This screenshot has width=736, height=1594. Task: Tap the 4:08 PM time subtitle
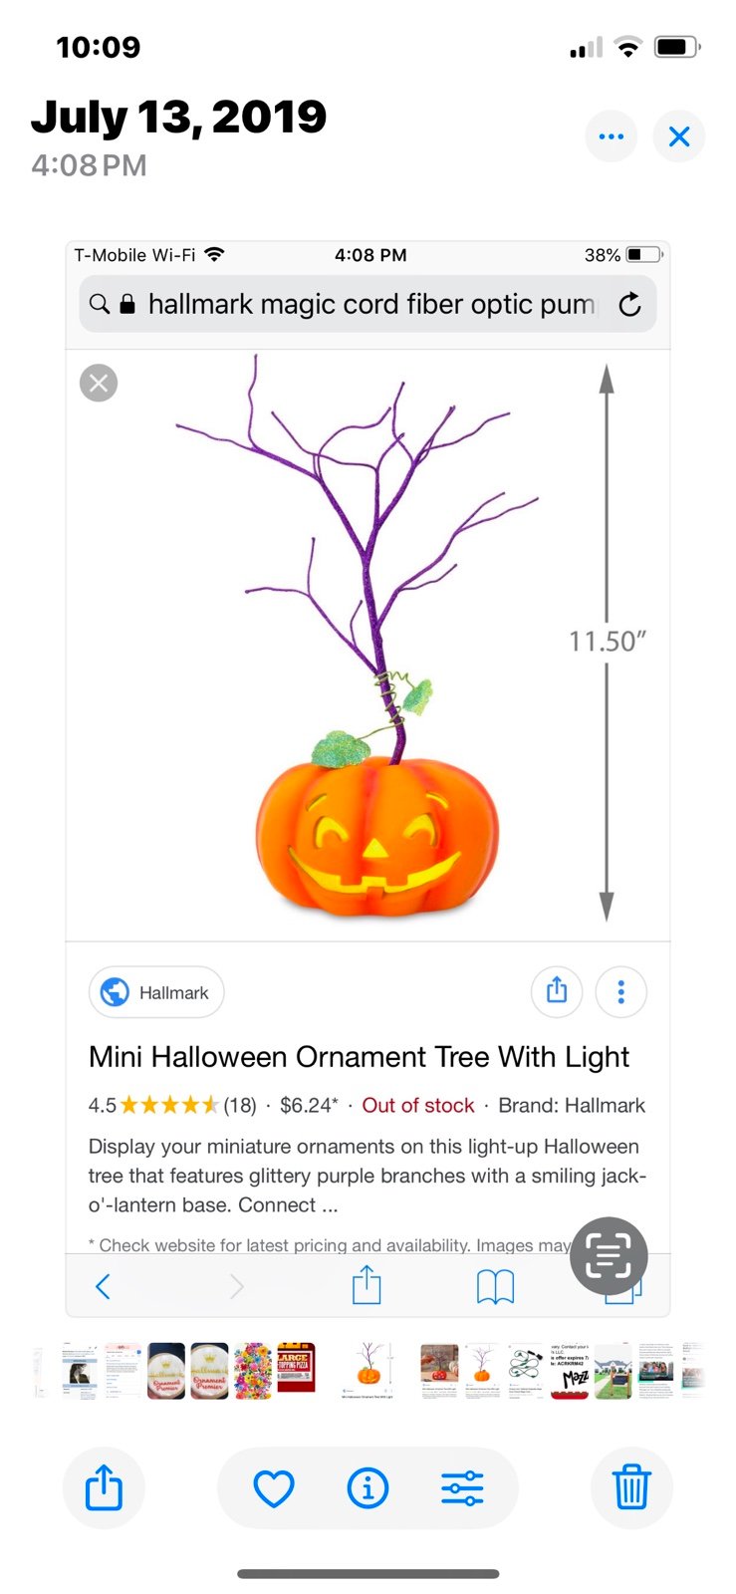[89, 165]
